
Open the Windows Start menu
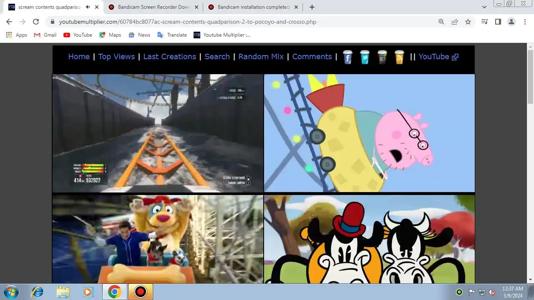pyautogui.click(x=11, y=292)
